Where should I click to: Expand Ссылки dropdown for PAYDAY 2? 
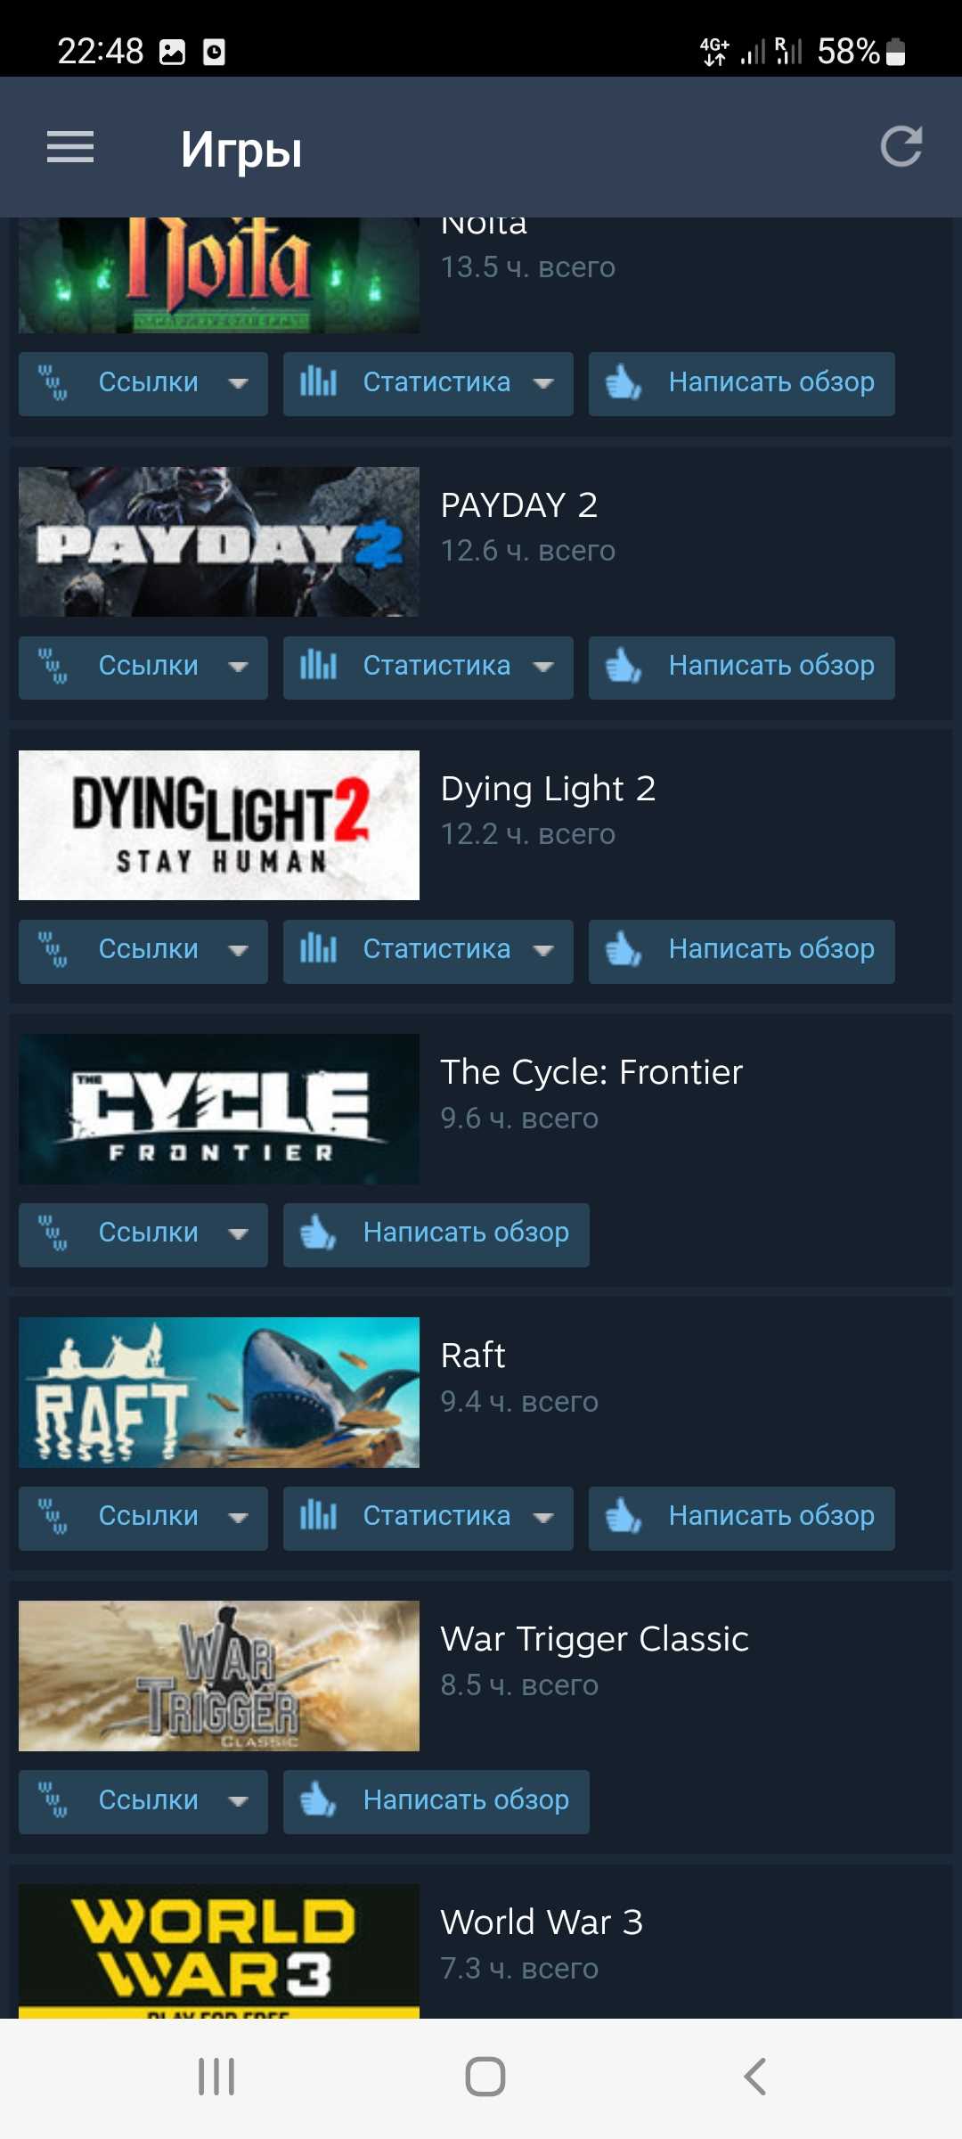pyautogui.click(x=143, y=668)
